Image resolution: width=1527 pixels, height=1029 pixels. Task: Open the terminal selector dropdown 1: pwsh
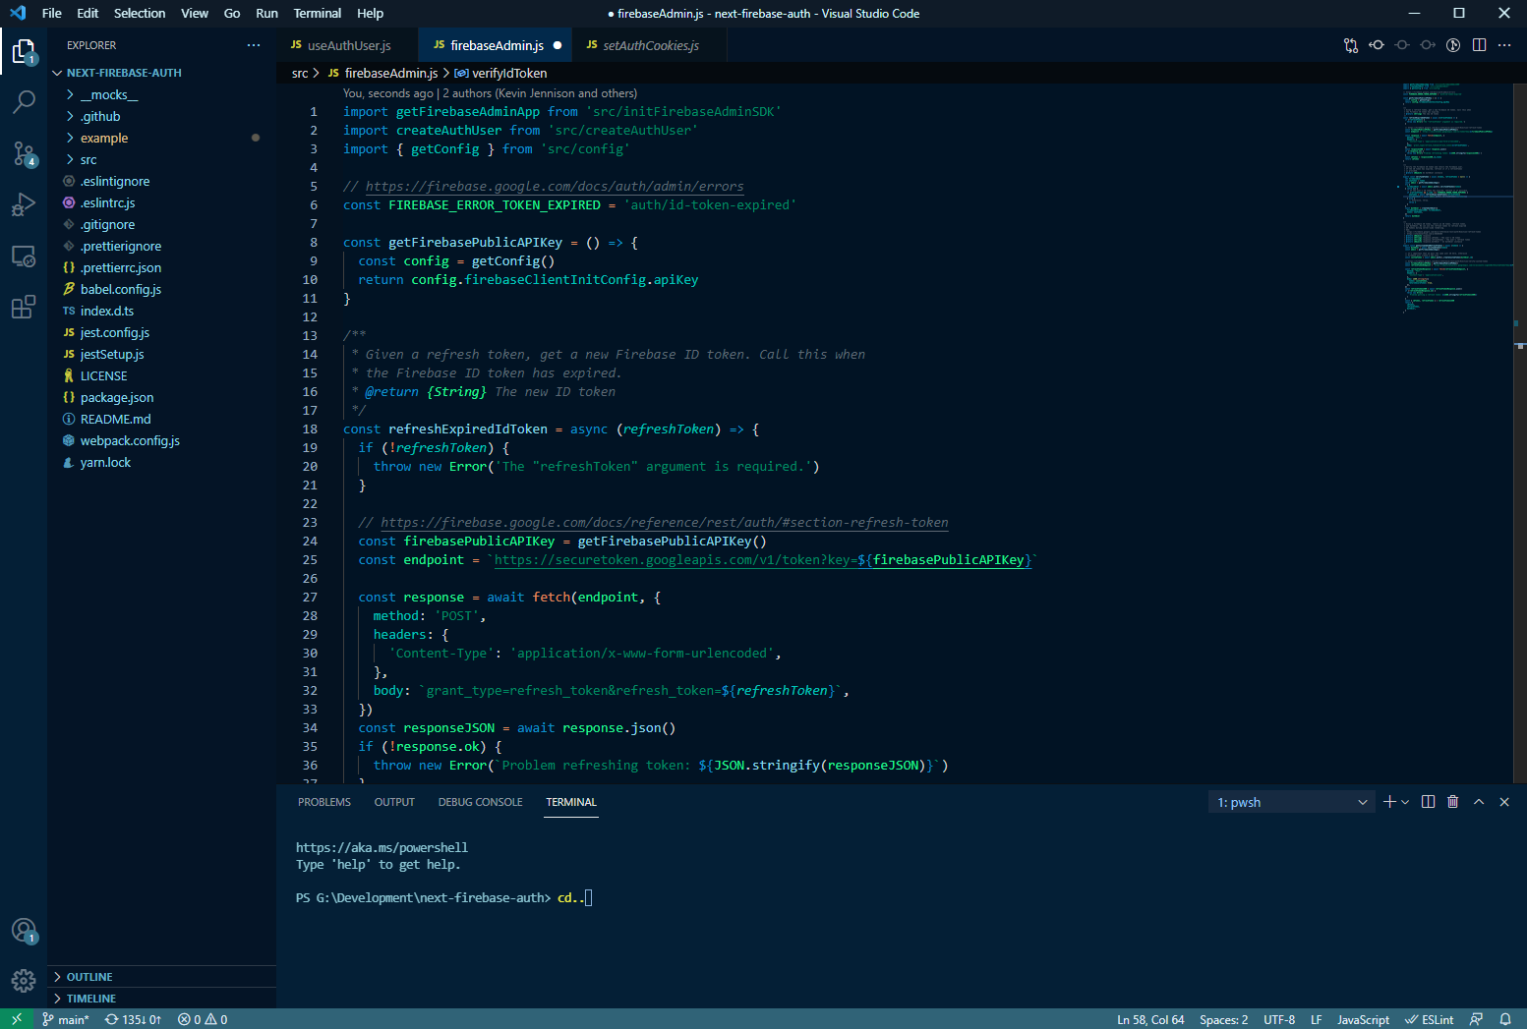pyautogui.click(x=1291, y=802)
